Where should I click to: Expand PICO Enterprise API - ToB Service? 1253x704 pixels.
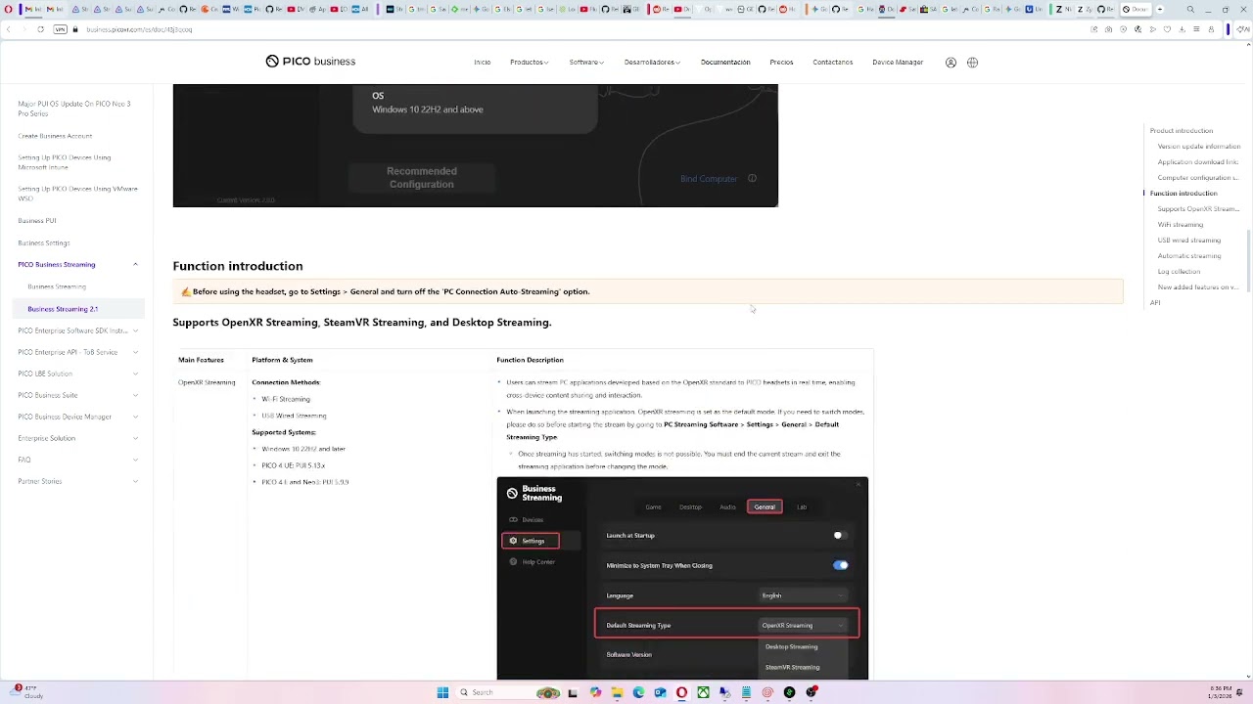135,352
